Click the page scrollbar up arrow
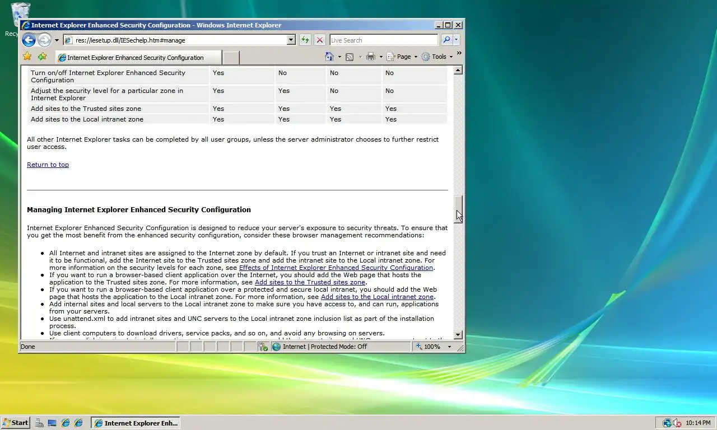717x430 pixels. pyautogui.click(x=458, y=70)
